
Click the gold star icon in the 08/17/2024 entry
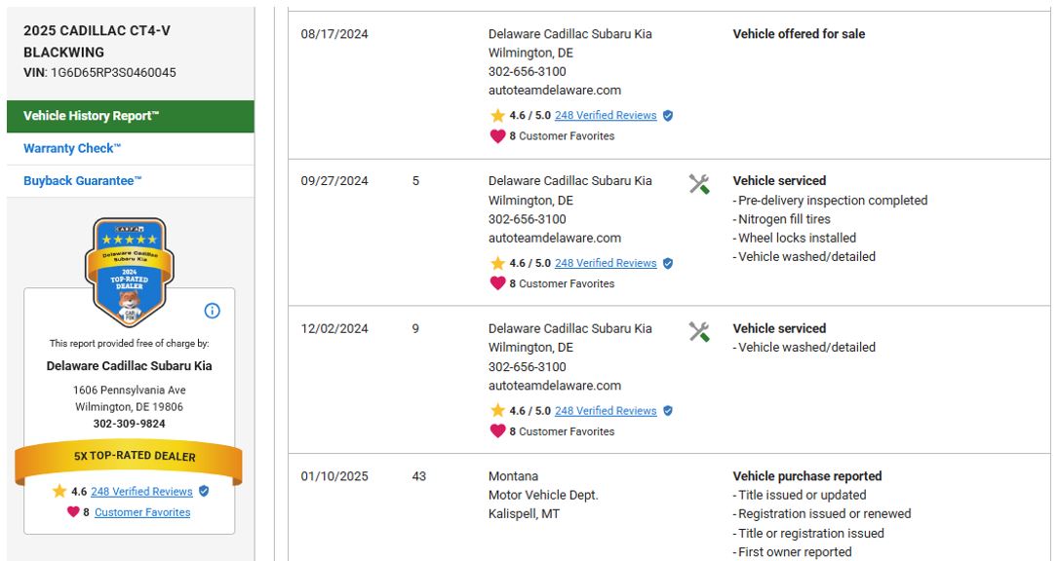(x=498, y=116)
